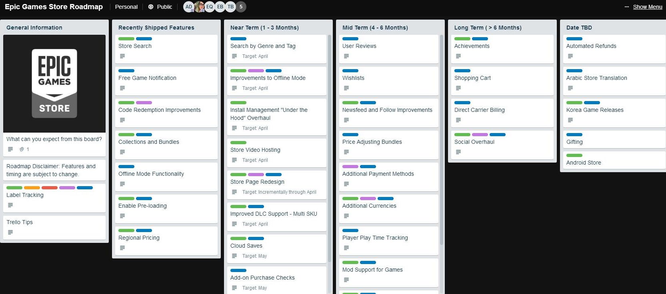Viewport: 666px width, 294px height.
Task: Click the EB member avatar
Action: (x=220, y=7)
